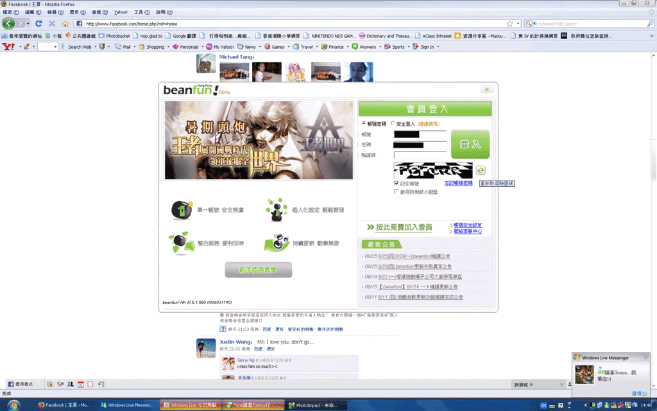Bookmark this page with the star icon
Viewport: 657px width, 411px height.
point(510,24)
